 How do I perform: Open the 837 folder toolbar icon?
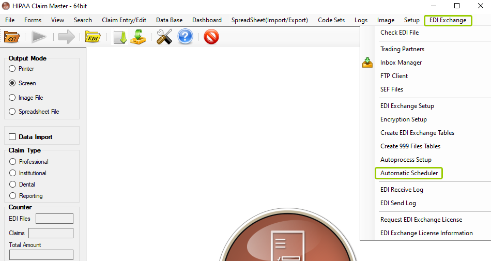tap(12, 37)
